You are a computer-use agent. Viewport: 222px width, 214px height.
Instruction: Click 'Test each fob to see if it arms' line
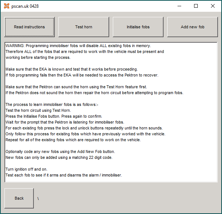coord(64,175)
